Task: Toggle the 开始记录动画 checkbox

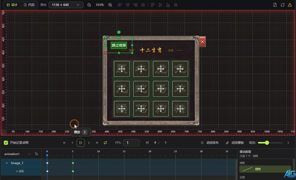Action: [x=6, y=143]
